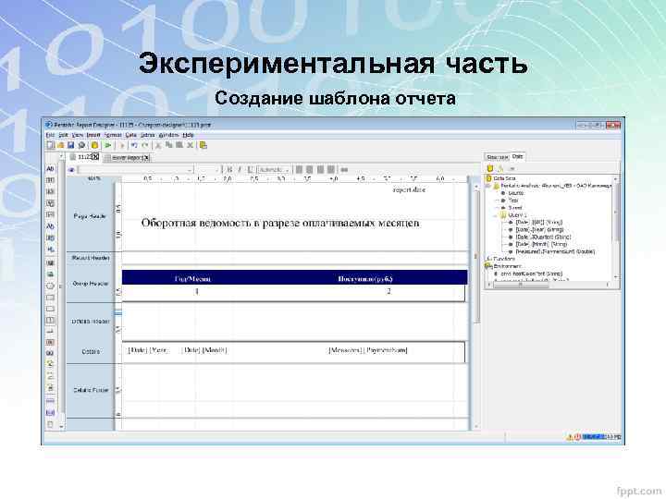This screenshot has height=499, width=666.
Task: Select the [Measures].[PaymentSum] (Double) tree item
Action: click(555, 251)
